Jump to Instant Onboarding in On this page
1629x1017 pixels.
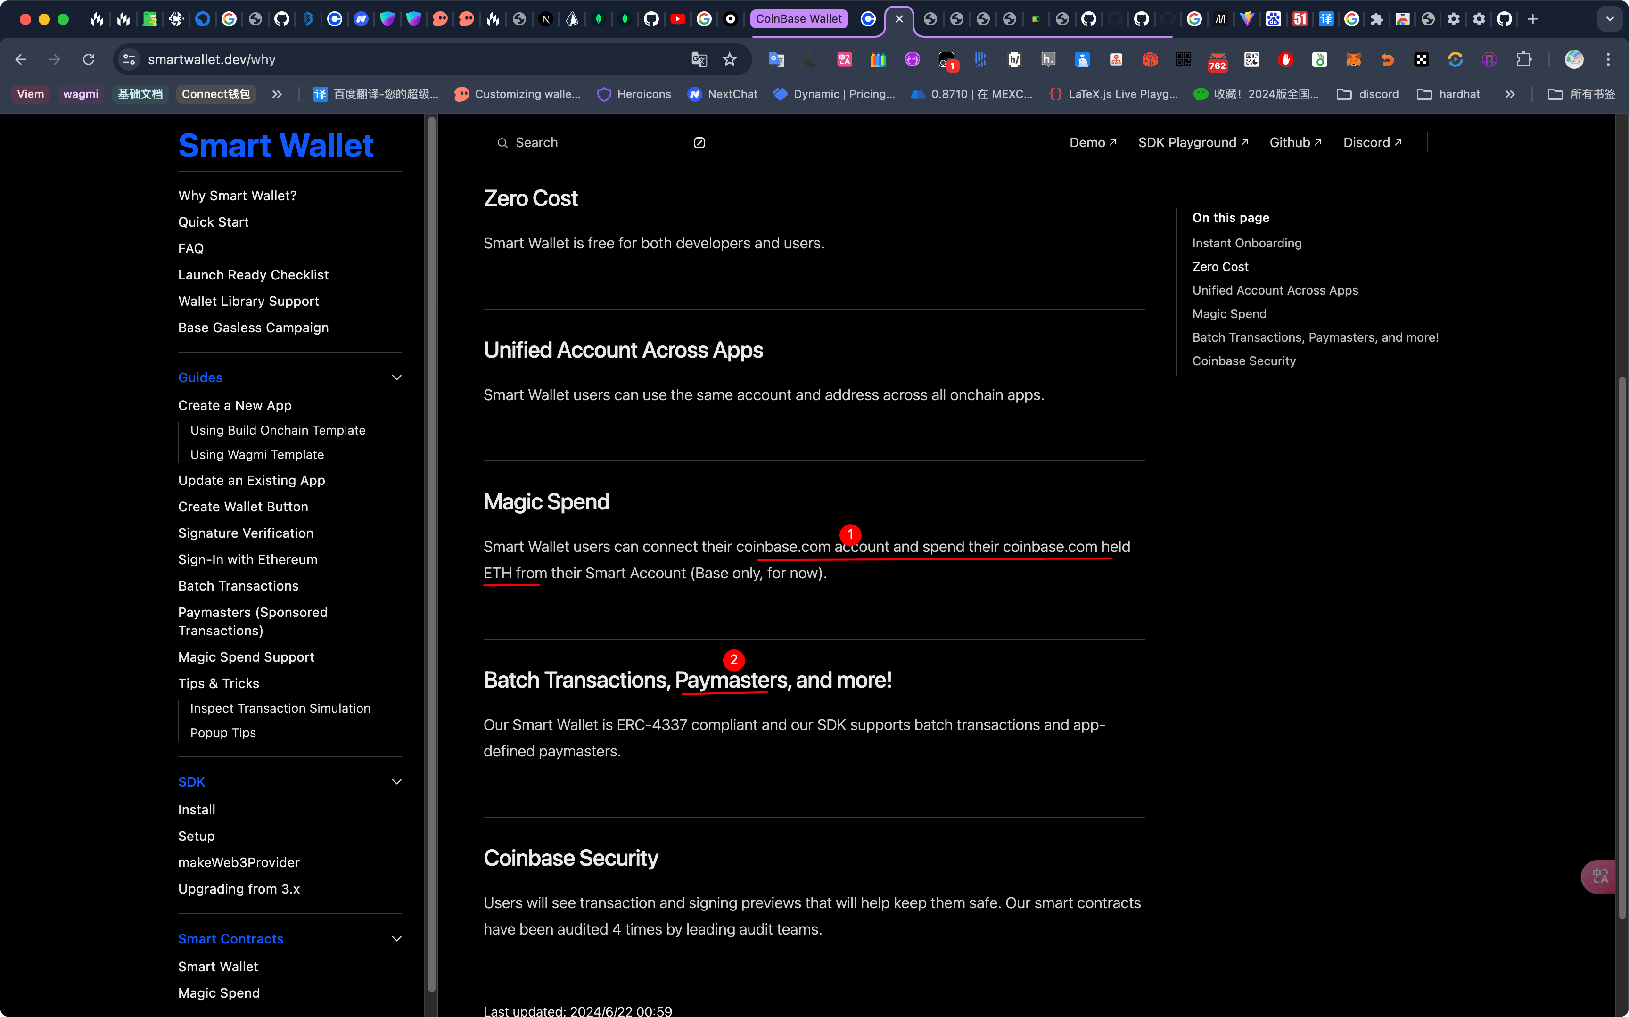coord(1246,244)
